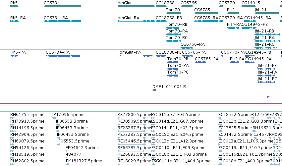Open the CG14945-RA transcript label
The image size is (282, 166).
(x=257, y=18)
